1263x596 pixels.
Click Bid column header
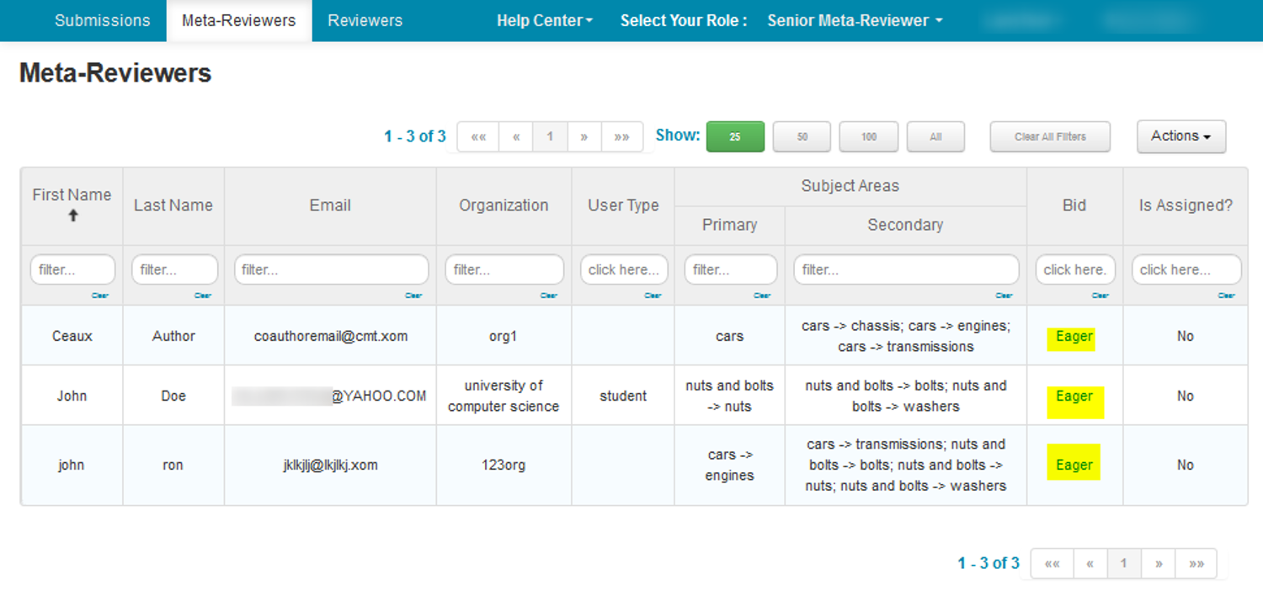tap(1074, 205)
